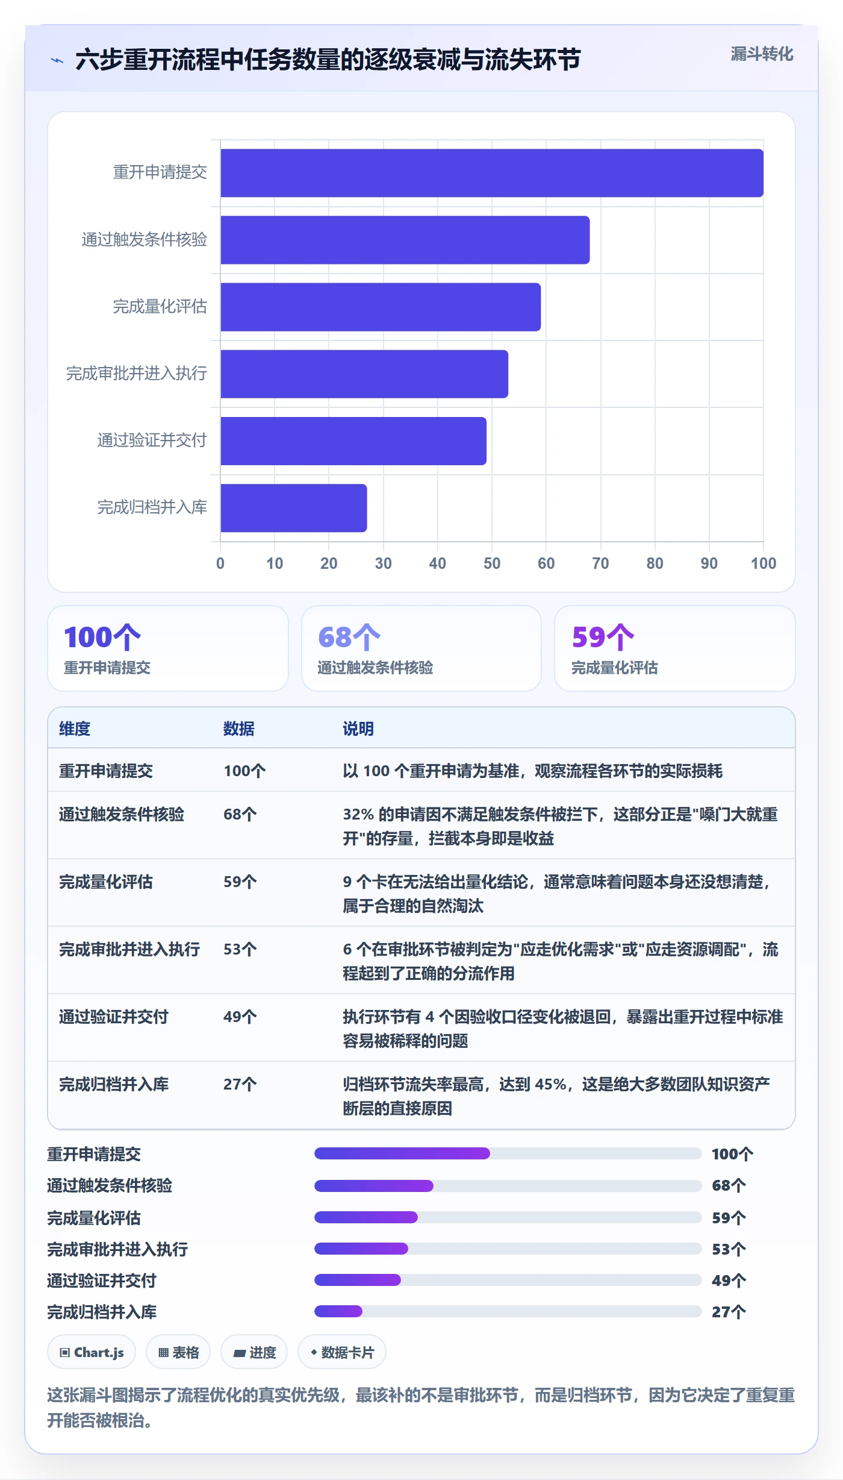Click the 通过触发条件核验 chart bar
The image size is (843, 1480).
(x=405, y=240)
